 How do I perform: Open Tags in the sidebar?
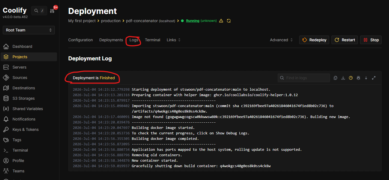pos(29,140)
